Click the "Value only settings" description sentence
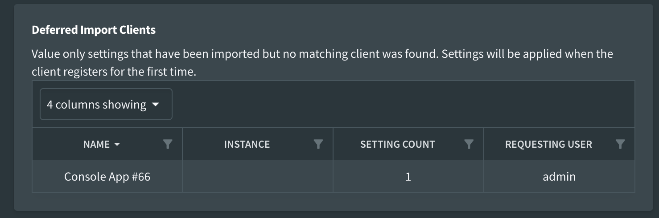Image resolution: width=659 pixels, height=218 pixels. [322, 54]
